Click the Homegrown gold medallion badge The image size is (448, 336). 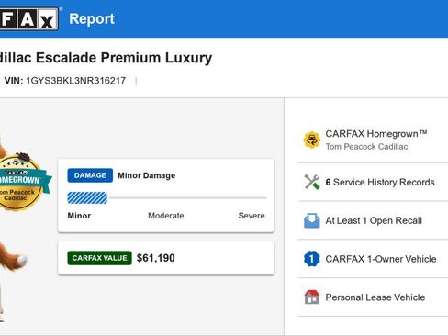point(20,183)
